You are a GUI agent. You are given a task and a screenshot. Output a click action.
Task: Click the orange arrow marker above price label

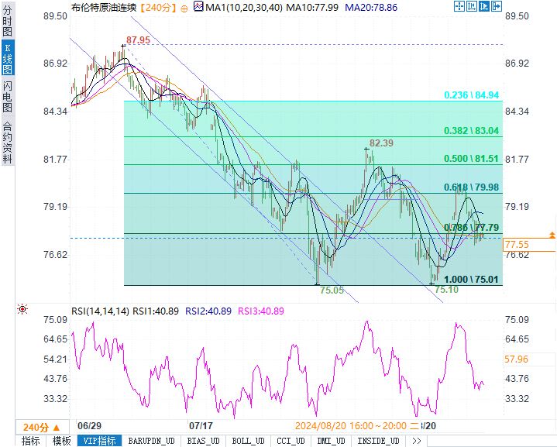552,235
